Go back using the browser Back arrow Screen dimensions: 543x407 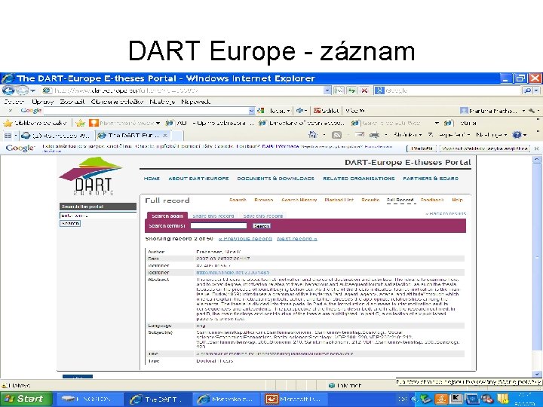(8, 90)
